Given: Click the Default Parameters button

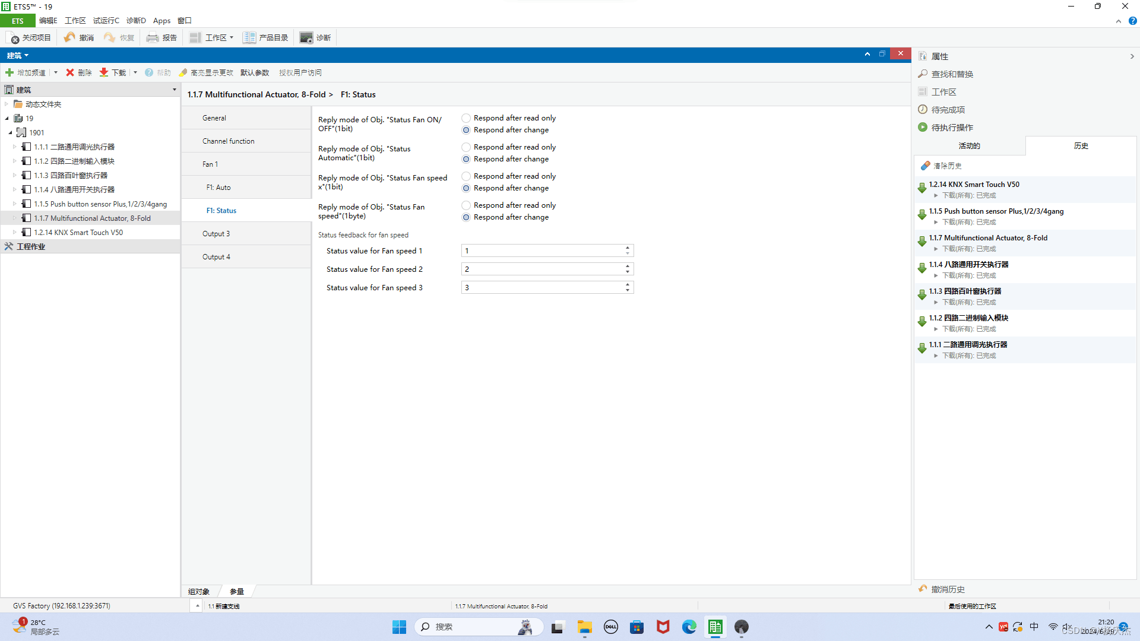Looking at the screenshot, I should 255,72.
